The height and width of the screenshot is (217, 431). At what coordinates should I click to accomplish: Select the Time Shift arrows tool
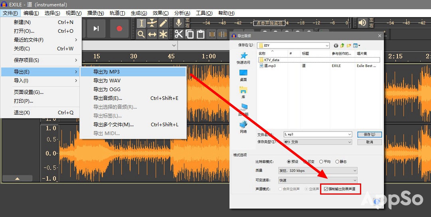(152, 34)
